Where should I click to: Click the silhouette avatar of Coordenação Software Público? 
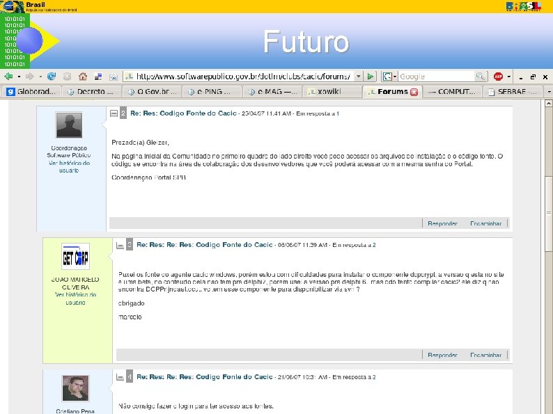tap(69, 125)
